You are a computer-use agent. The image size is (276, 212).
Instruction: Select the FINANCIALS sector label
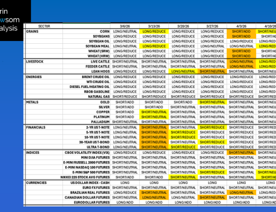point(36,127)
